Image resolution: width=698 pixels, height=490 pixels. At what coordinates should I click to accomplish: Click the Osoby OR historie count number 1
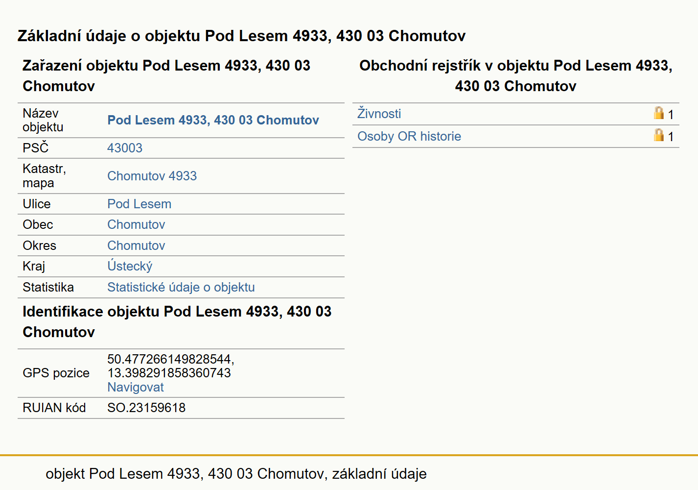point(671,137)
